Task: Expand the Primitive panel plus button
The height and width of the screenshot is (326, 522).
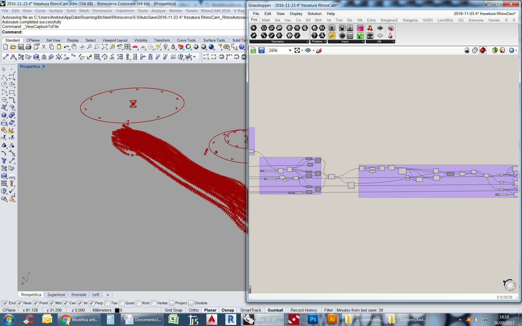Action: 325,42
